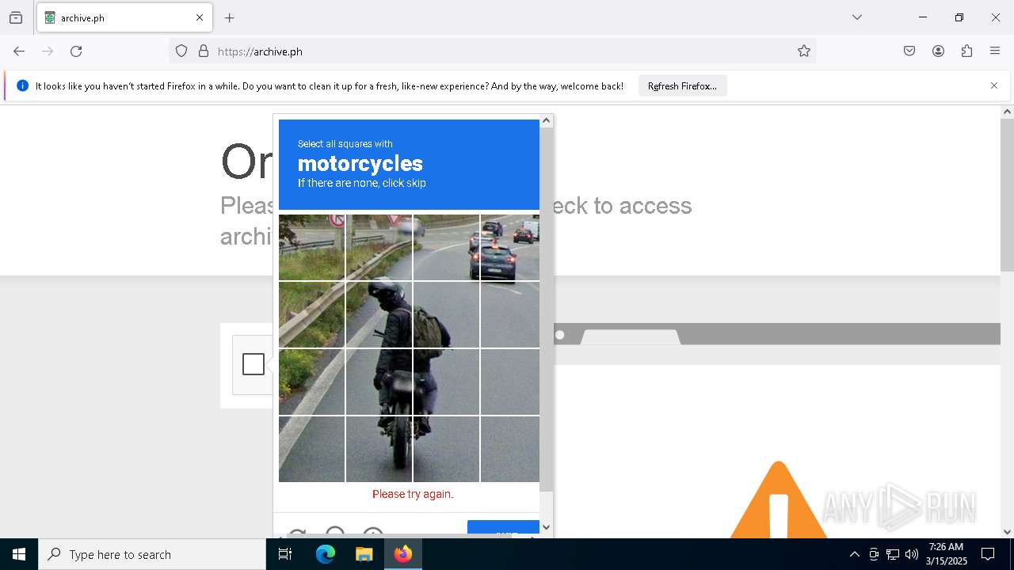
Task: Select the tile with the rider's backpack
Action: click(446, 314)
